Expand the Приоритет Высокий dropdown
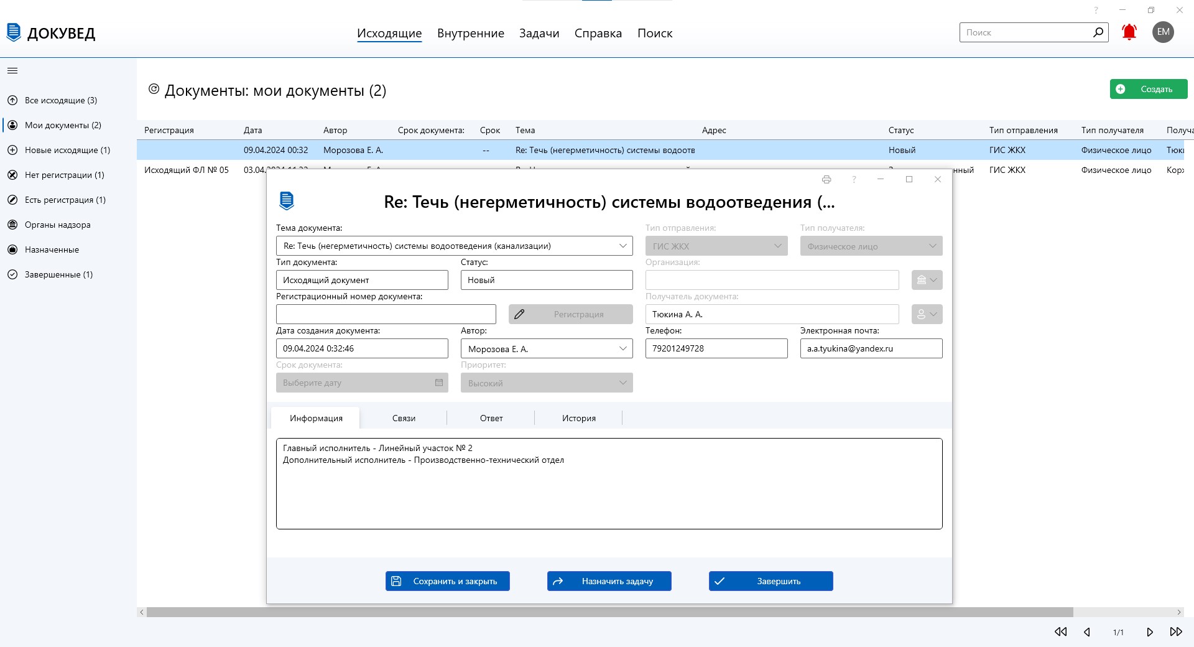1194x647 pixels. coord(622,383)
